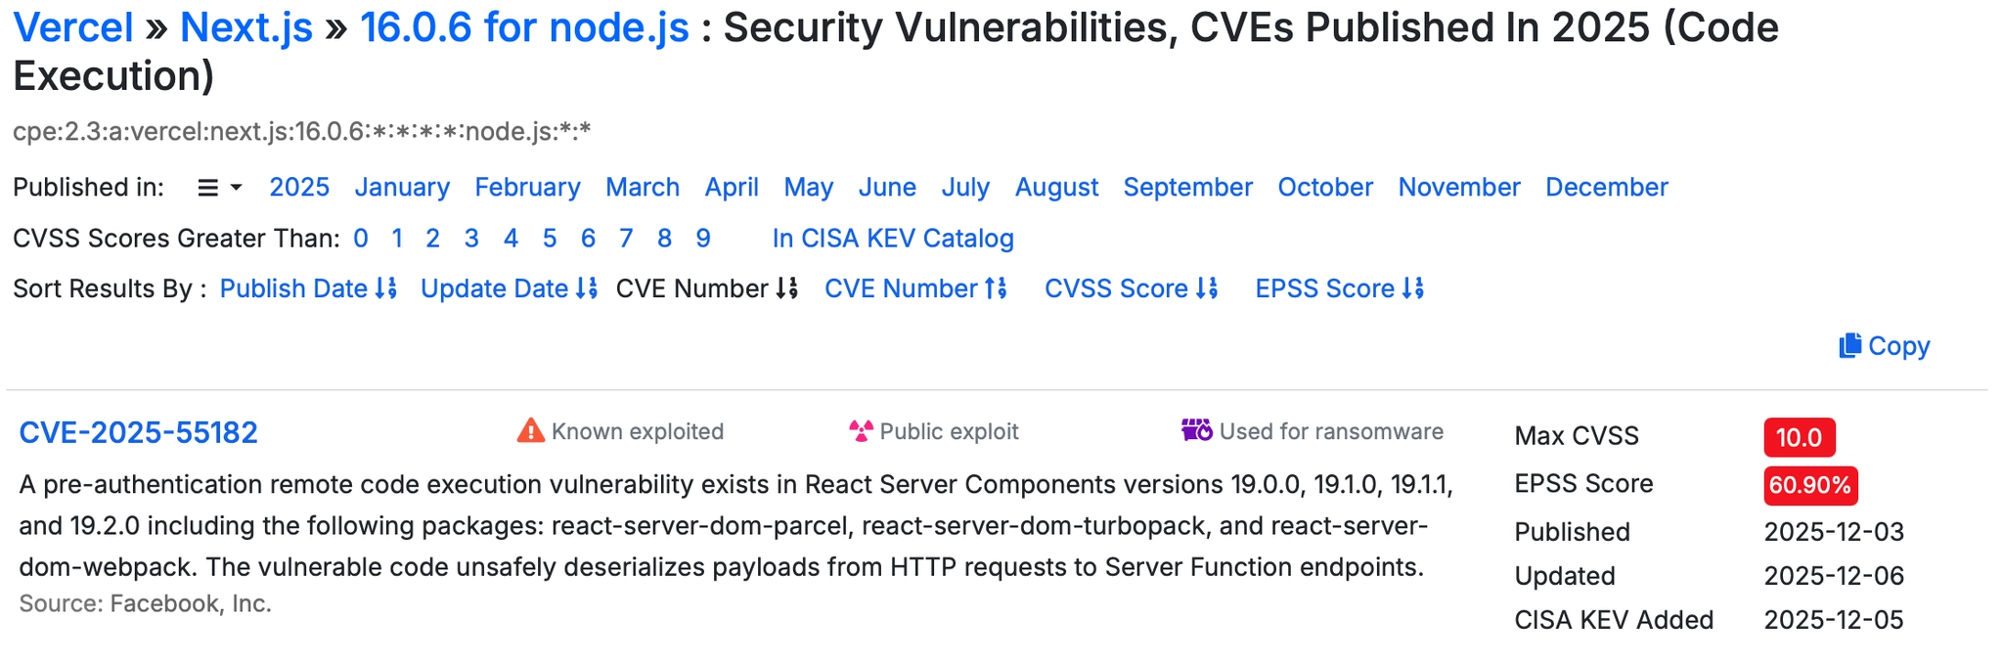Open the Next.js product link
2003x663 pixels.
(x=245, y=27)
